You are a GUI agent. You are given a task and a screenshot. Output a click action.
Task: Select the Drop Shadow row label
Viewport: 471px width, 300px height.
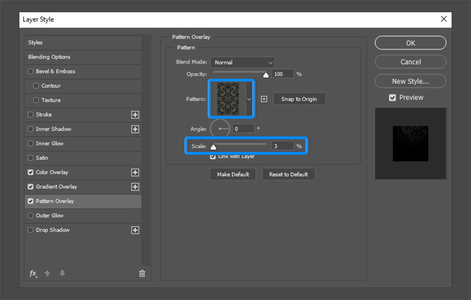click(53, 230)
